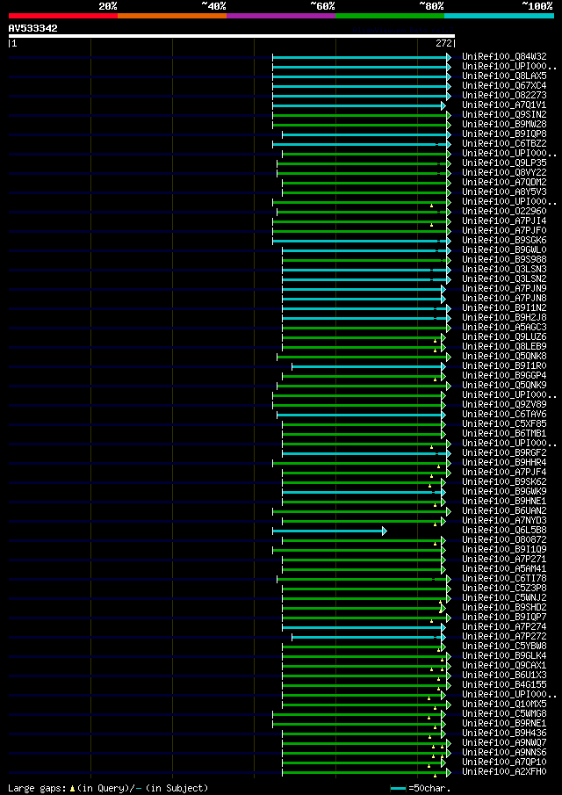Open the UniRef100_C5XF85 hit link
The image size is (562, 795).
point(504,424)
